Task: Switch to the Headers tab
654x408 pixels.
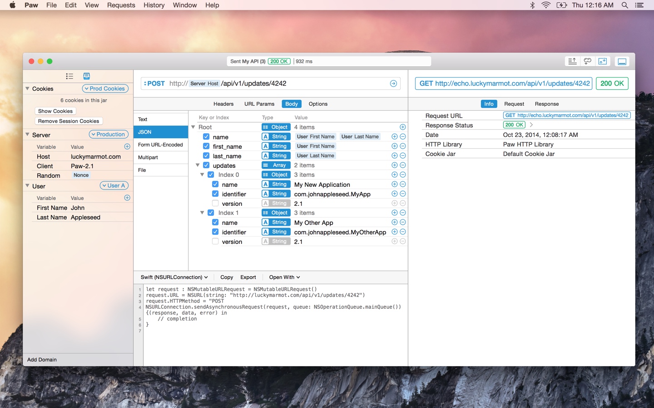Action: (x=223, y=104)
